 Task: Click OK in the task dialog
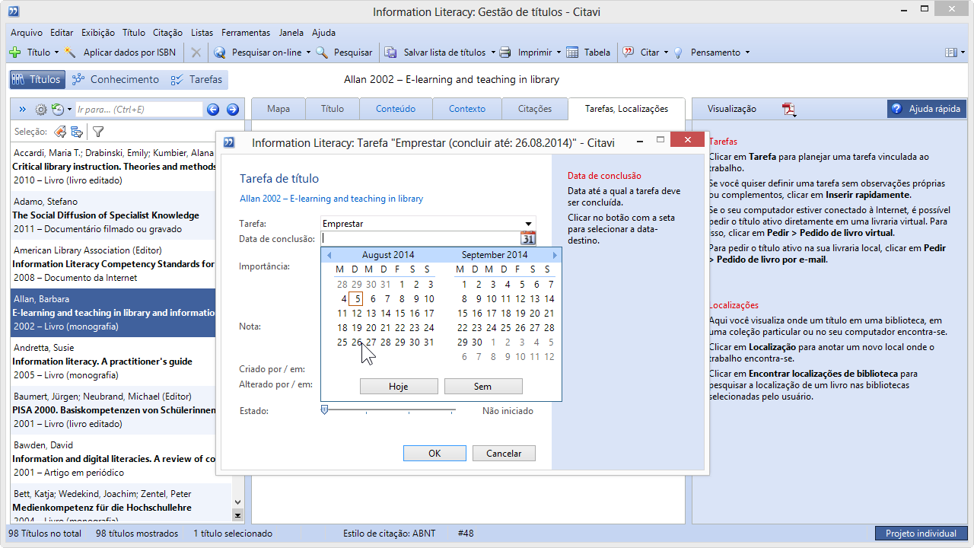click(434, 453)
